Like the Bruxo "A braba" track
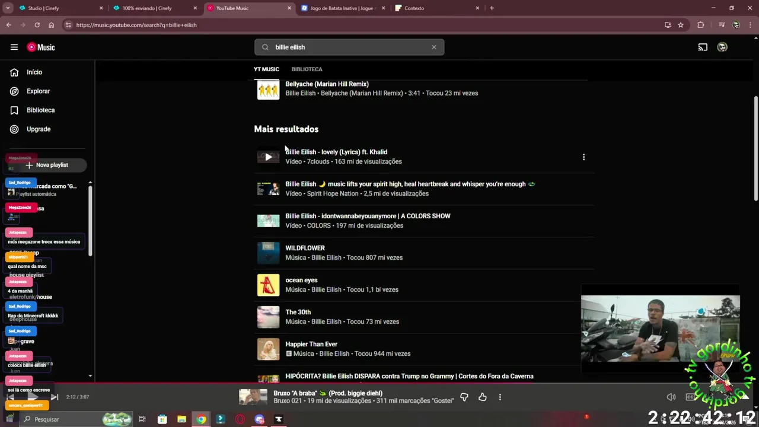Image resolution: width=759 pixels, height=427 pixels. point(483,397)
